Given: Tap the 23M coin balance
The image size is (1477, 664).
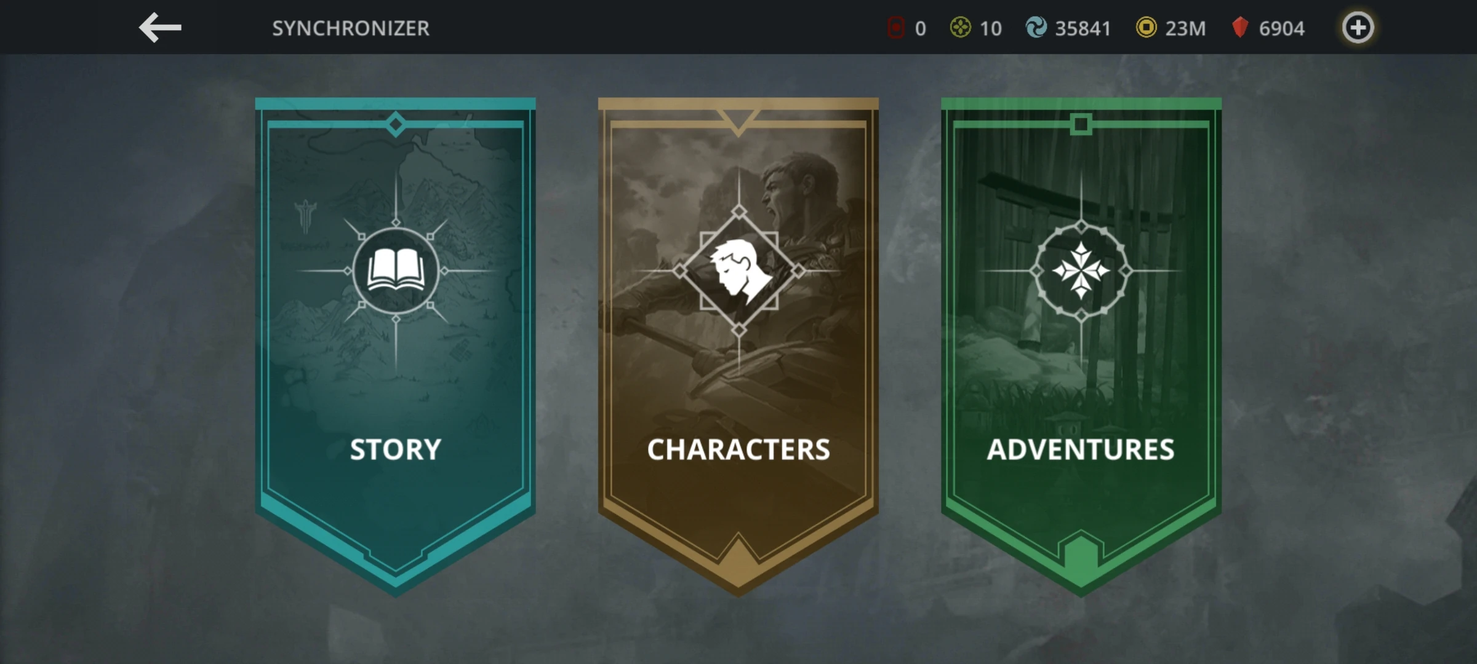Looking at the screenshot, I should coord(1185,28).
